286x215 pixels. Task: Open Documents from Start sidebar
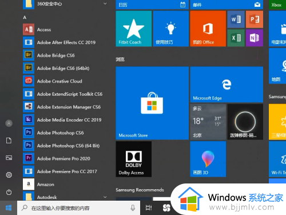(9, 140)
